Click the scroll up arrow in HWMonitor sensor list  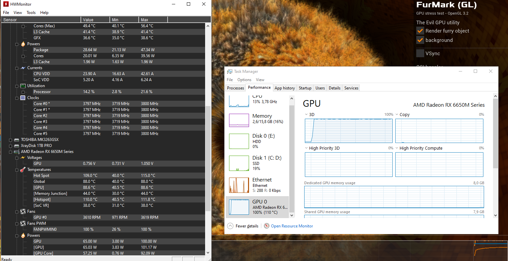coord(208,26)
